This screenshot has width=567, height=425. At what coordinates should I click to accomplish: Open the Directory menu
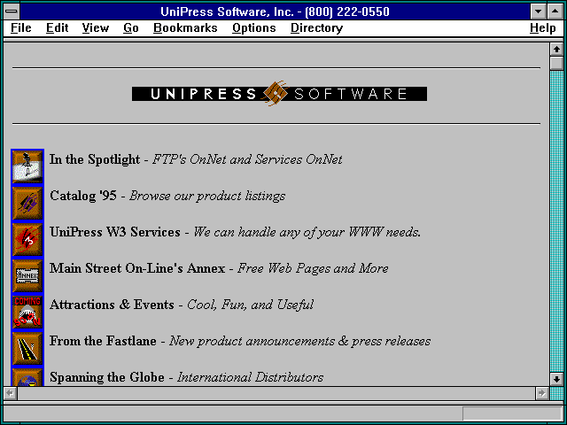(x=317, y=27)
